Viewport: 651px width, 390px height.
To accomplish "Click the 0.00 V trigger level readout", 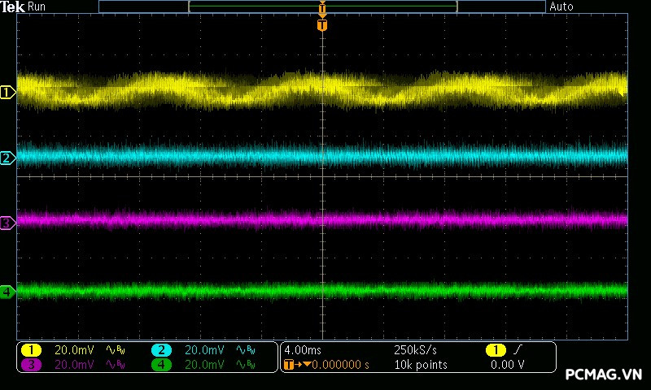I will pos(507,365).
